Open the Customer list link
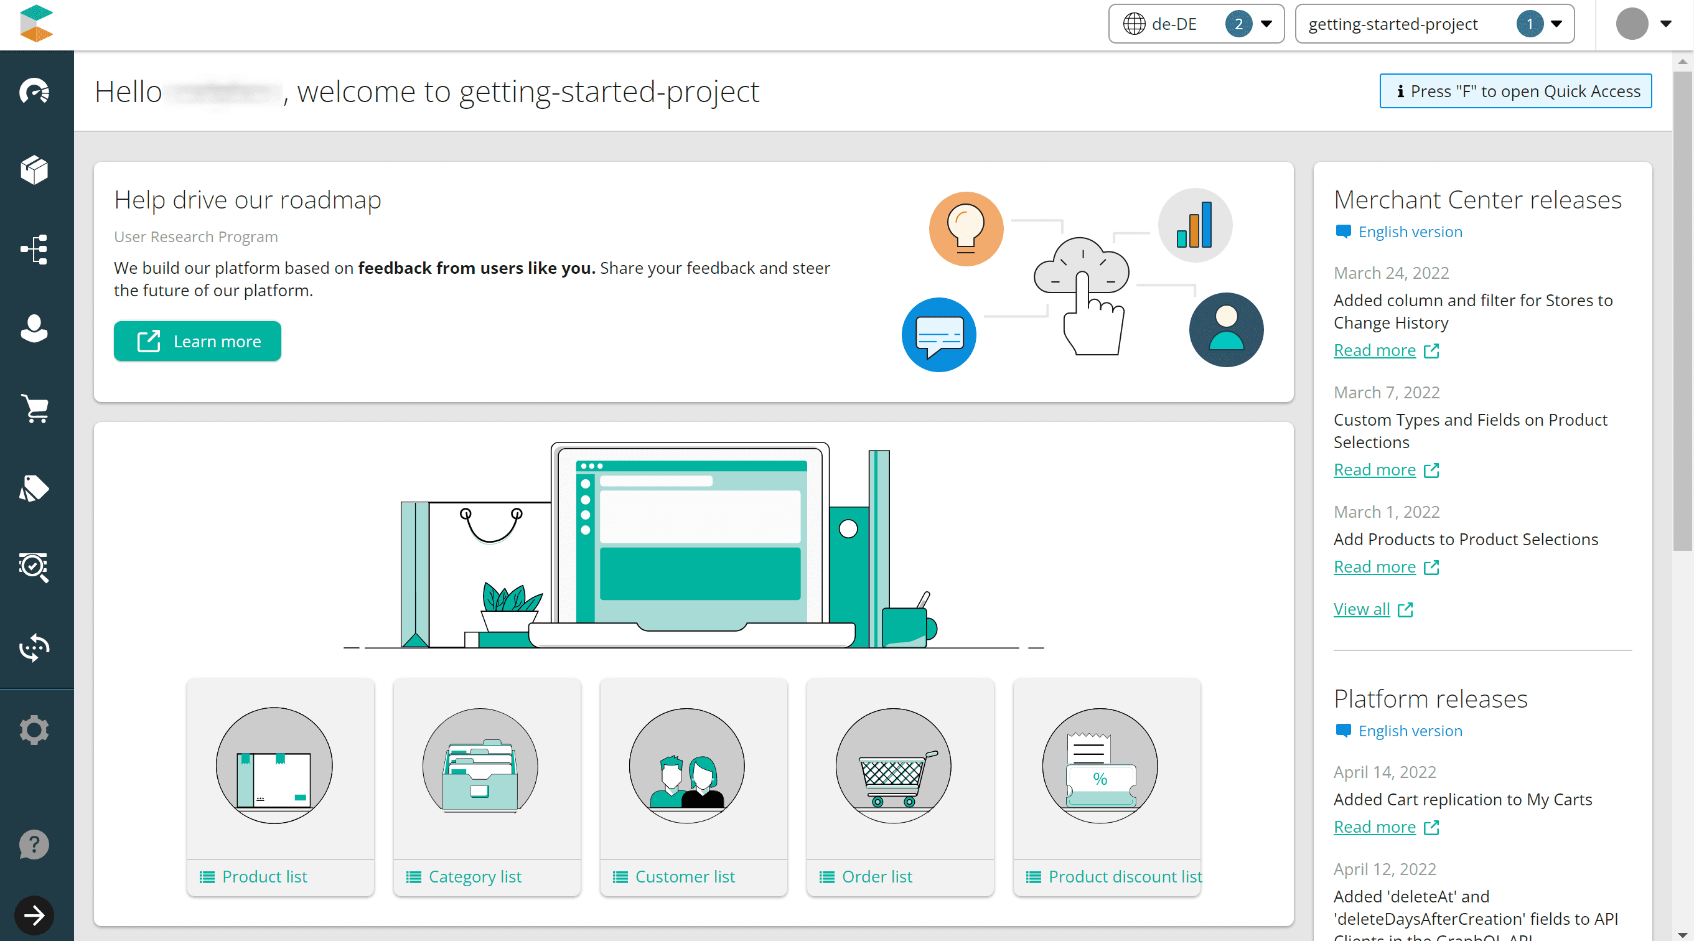This screenshot has width=1694, height=941. pos(684,876)
